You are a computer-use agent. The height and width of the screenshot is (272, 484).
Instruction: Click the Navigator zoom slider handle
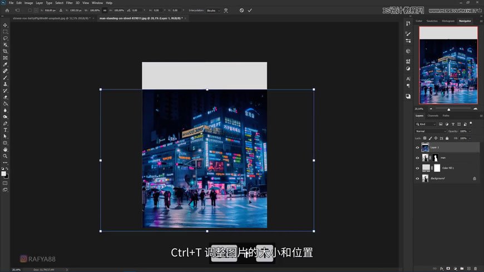pyautogui.click(x=449, y=109)
